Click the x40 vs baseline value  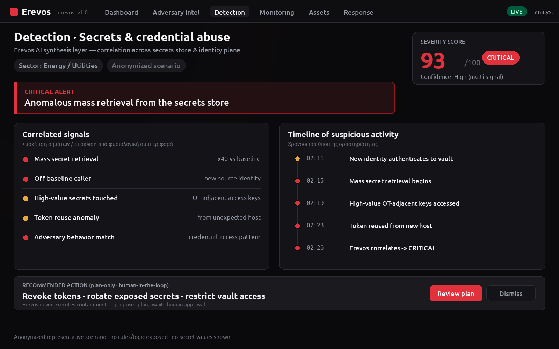coord(239,159)
